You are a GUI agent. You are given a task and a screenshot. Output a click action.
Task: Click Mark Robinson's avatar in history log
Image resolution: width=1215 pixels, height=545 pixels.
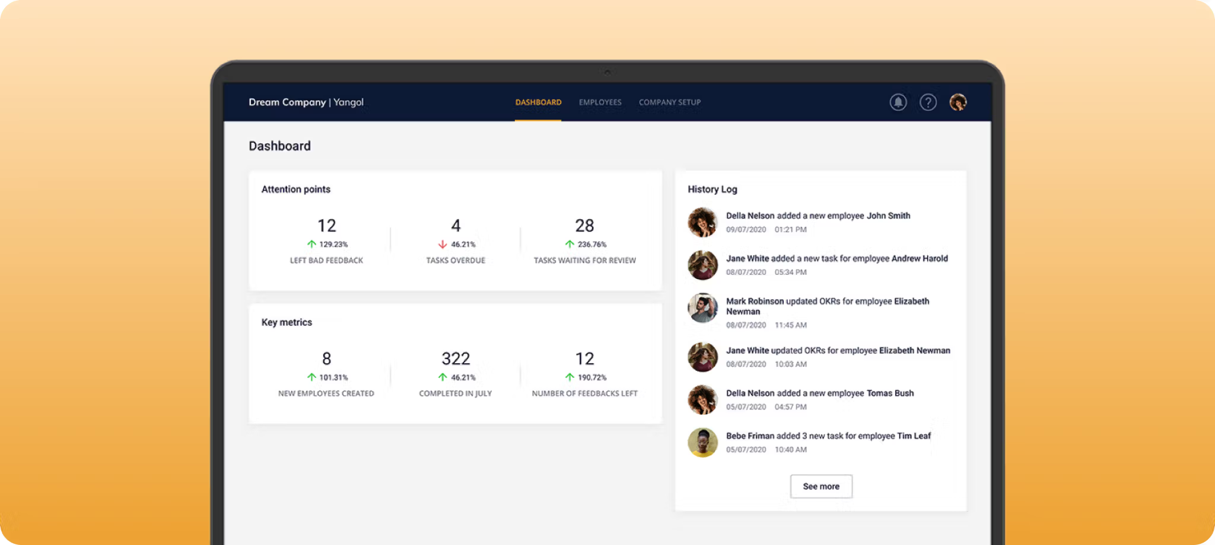click(x=703, y=308)
